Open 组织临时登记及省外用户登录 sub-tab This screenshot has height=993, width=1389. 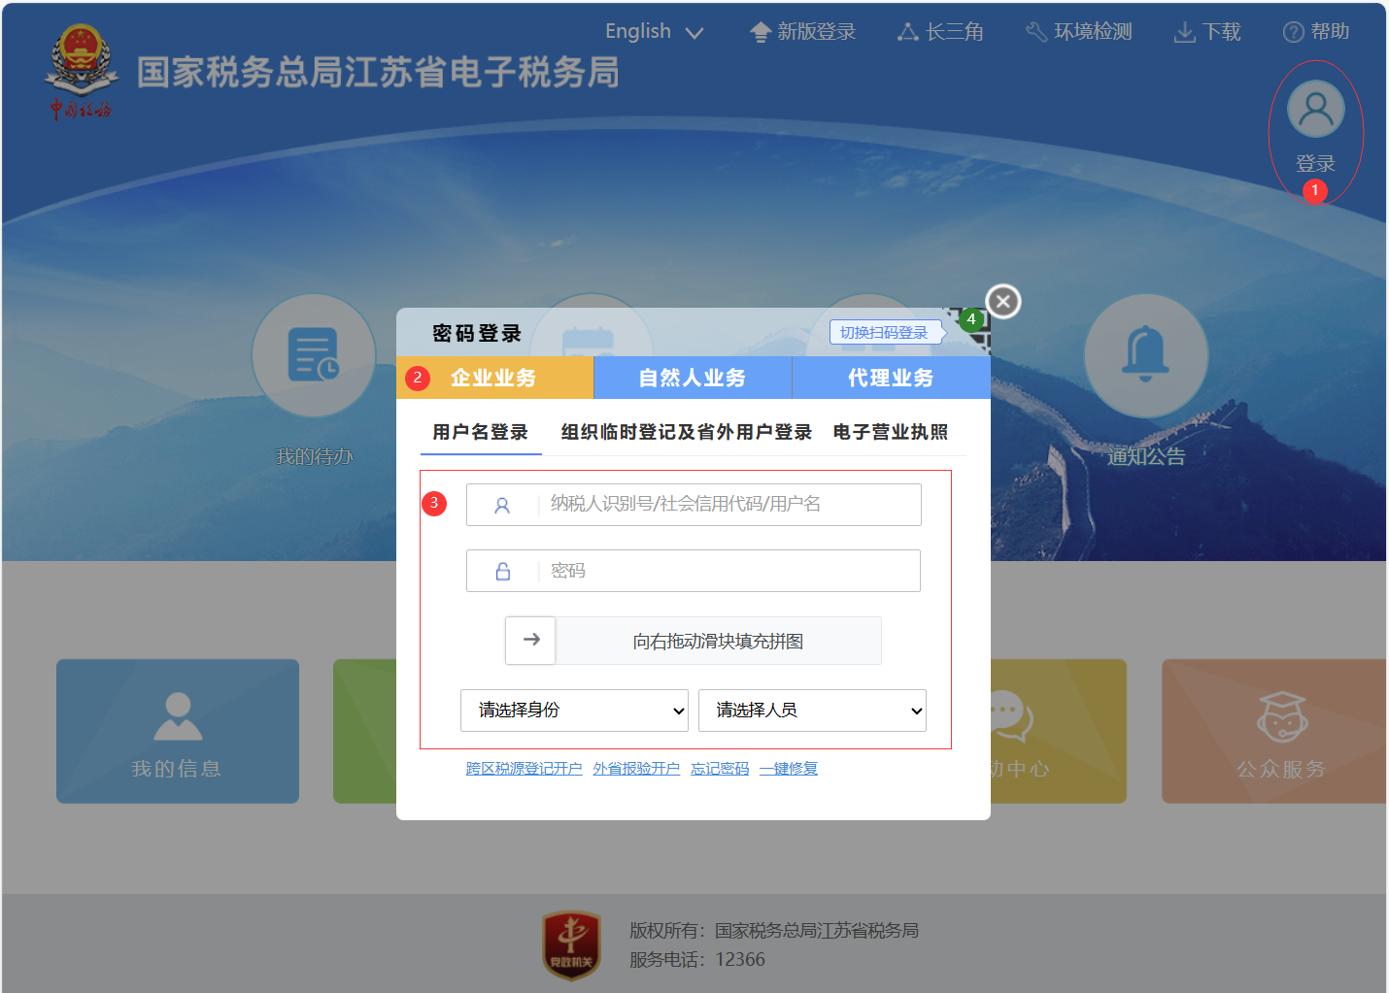pyautogui.click(x=687, y=432)
